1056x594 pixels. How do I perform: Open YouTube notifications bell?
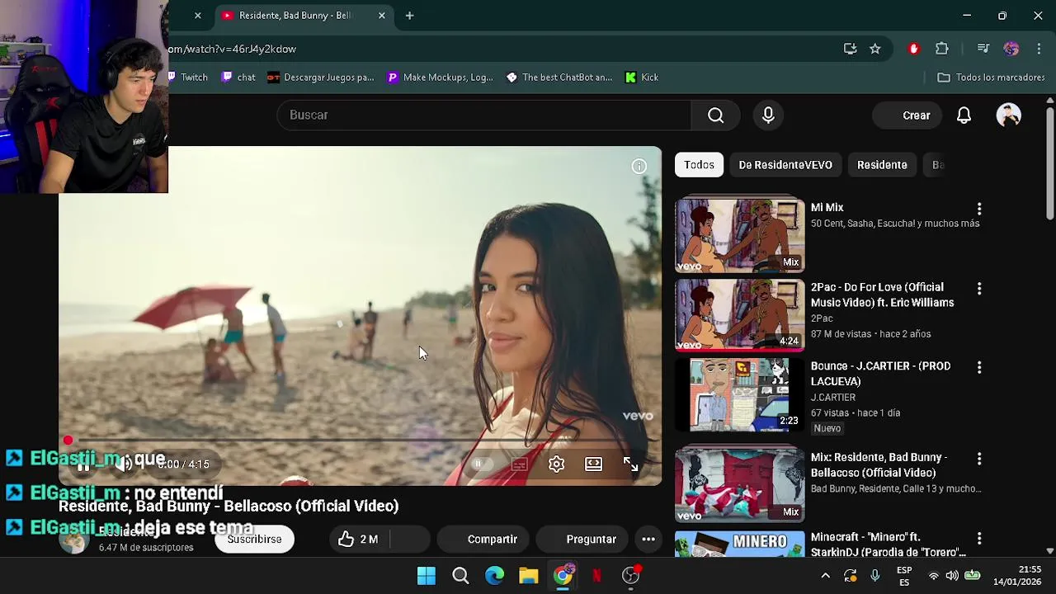tap(964, 115)
